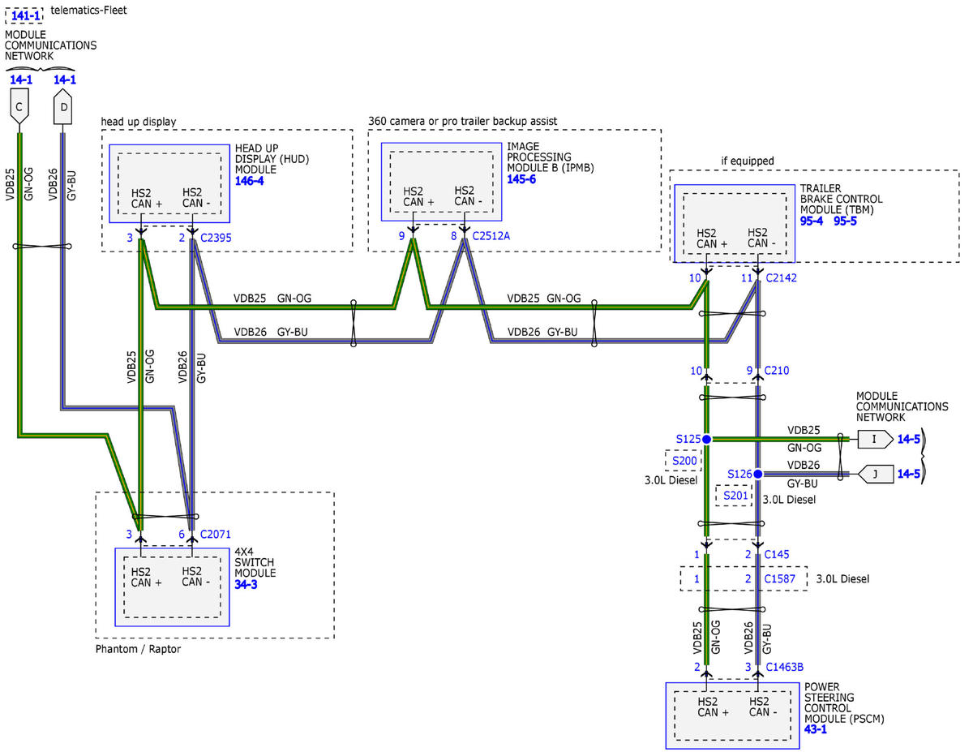973x752 pixels.
Task: Follow the 14-5 link beside connector J
Action: point(909,474)
